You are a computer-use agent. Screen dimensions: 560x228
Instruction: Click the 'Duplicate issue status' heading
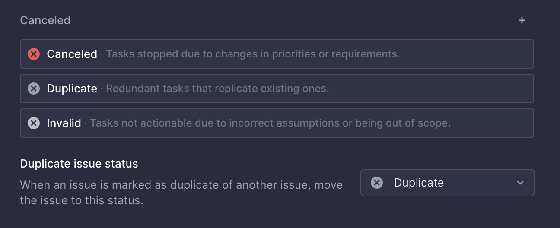(x=79, y=164)
